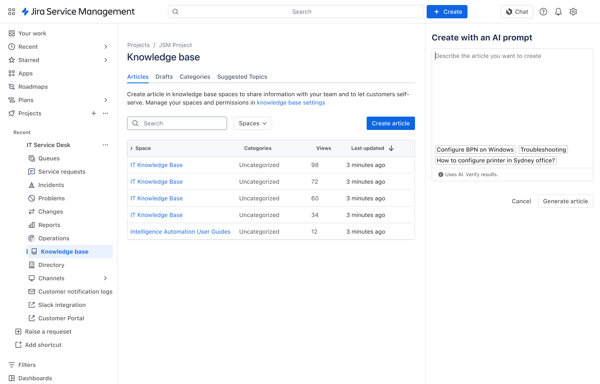
Task: Open Reports in the sidebar
Action: point(49,225)
